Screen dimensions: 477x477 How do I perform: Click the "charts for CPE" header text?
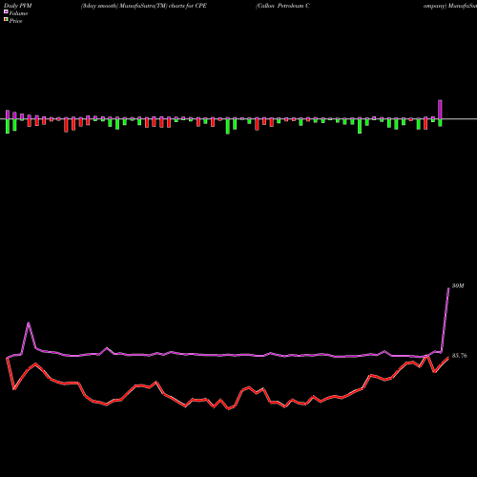pos(188,6)
